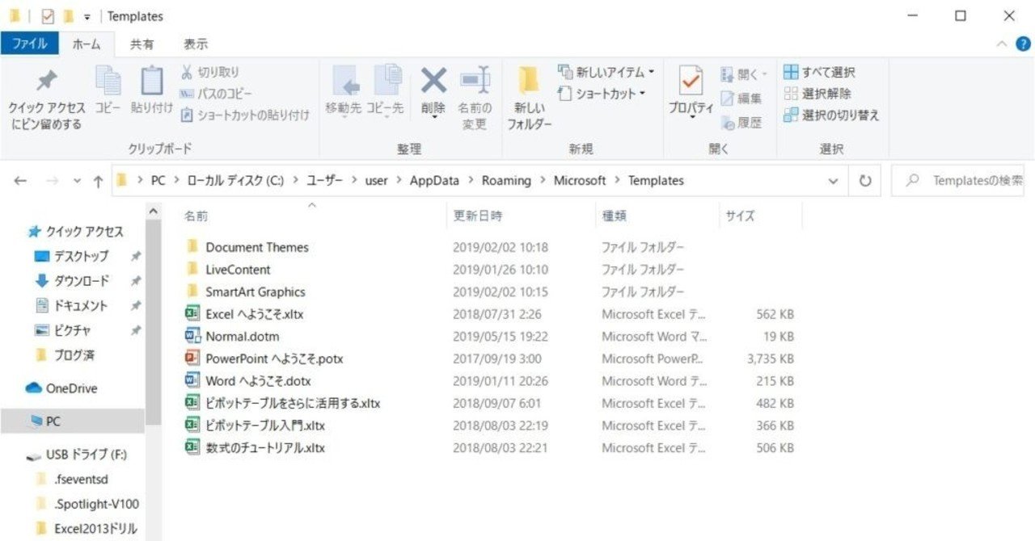Viewport: 1035px width, 541px height.
Task: Paste shortcut (ショートカットの貼り付け)
Action: [245, 115]
